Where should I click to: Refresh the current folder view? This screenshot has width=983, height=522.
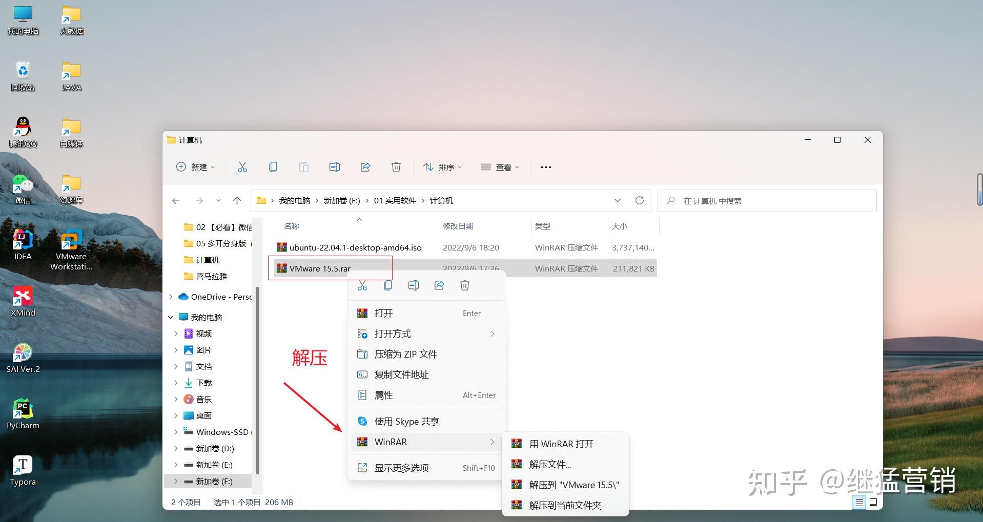(x=640, y=200)
